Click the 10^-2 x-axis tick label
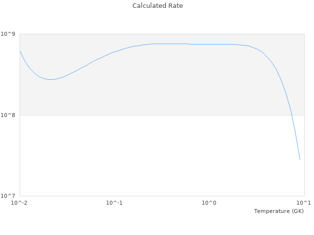 [20, 203]
